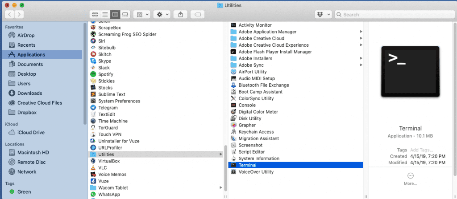
Task: Expand Adobe Application Manager folder arrow
Action: pos(361,32)
